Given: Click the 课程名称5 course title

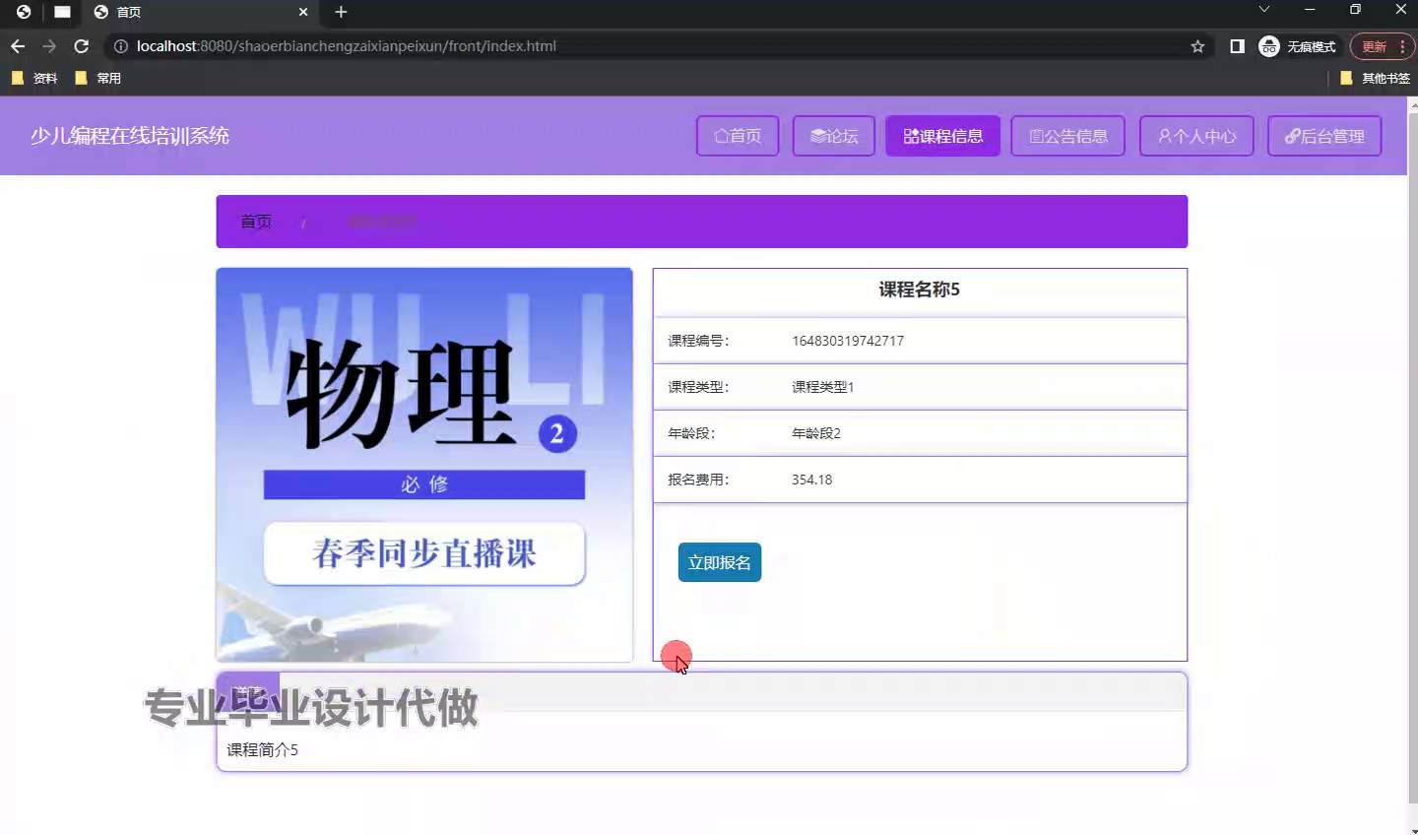Looking at the screenshot, I should click(x=920, y=289).
